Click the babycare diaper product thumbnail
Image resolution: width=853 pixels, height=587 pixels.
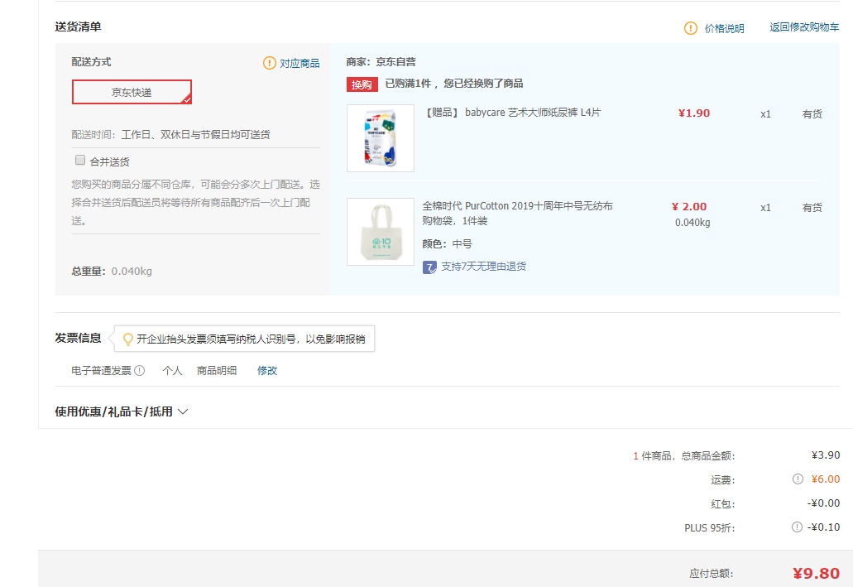click(381, 138)
